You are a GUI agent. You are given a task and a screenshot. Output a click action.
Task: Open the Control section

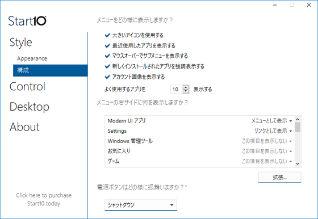click(27, 86)
